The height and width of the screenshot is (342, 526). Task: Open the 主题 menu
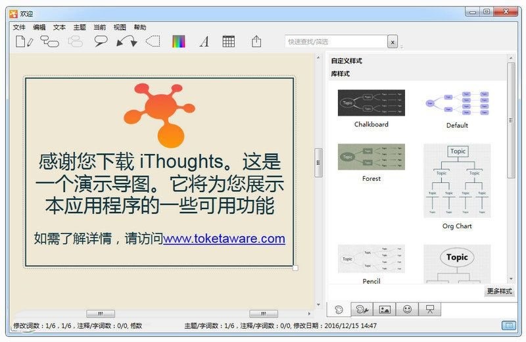tap(80, 27)
